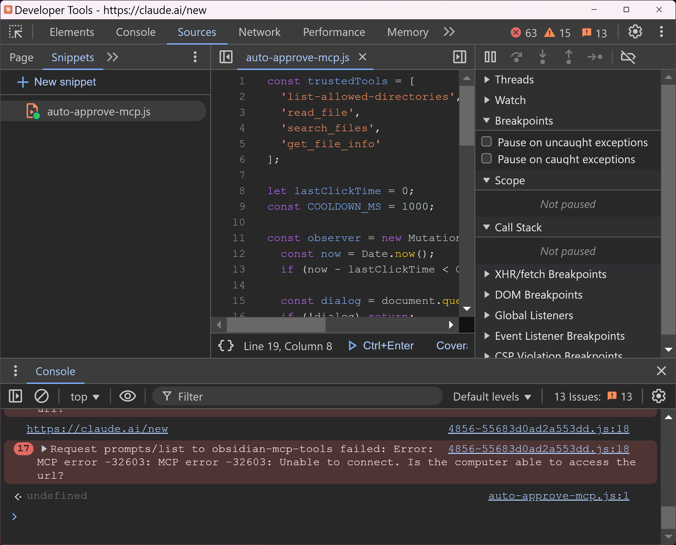
Task: Expand the Threads section
Action: click(568, 79)
